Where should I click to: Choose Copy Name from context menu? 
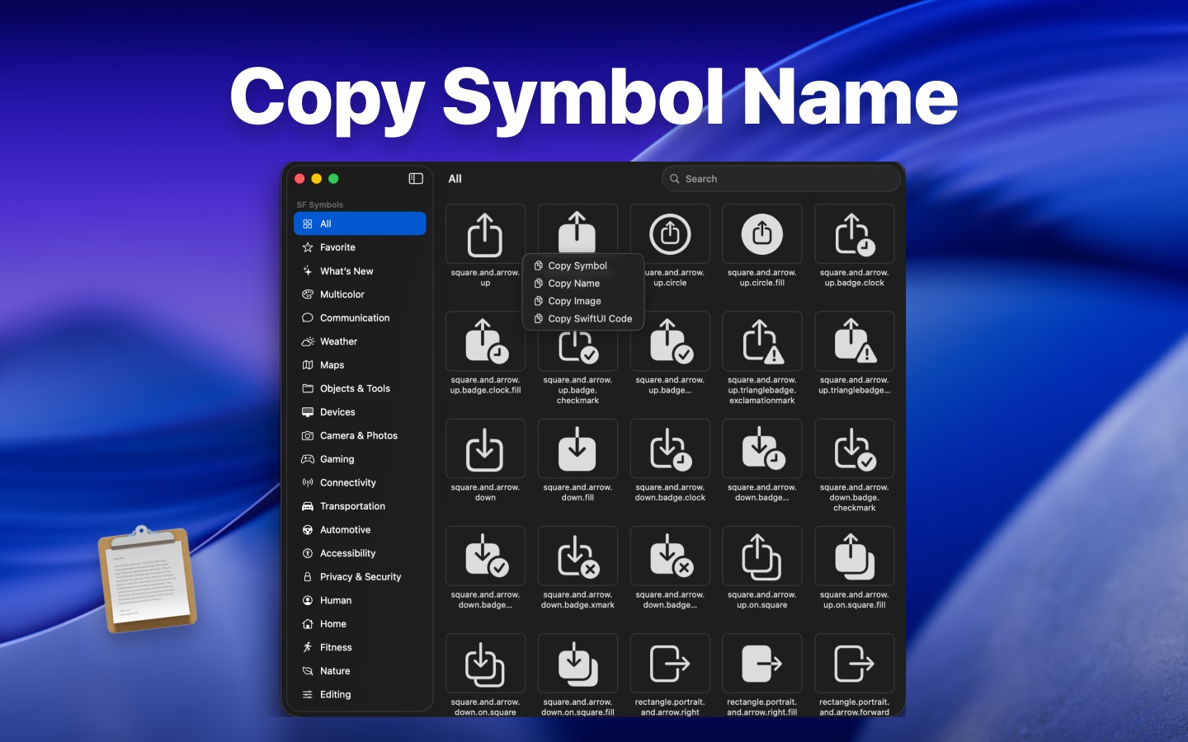coord(583,283)
